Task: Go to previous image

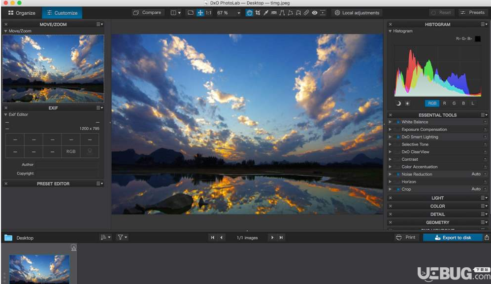Action: [222, 238]
